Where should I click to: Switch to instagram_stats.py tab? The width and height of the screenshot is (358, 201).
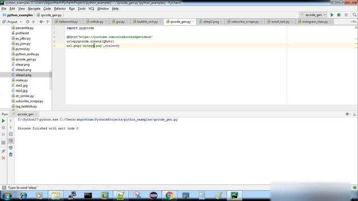(x=314, y=22)
